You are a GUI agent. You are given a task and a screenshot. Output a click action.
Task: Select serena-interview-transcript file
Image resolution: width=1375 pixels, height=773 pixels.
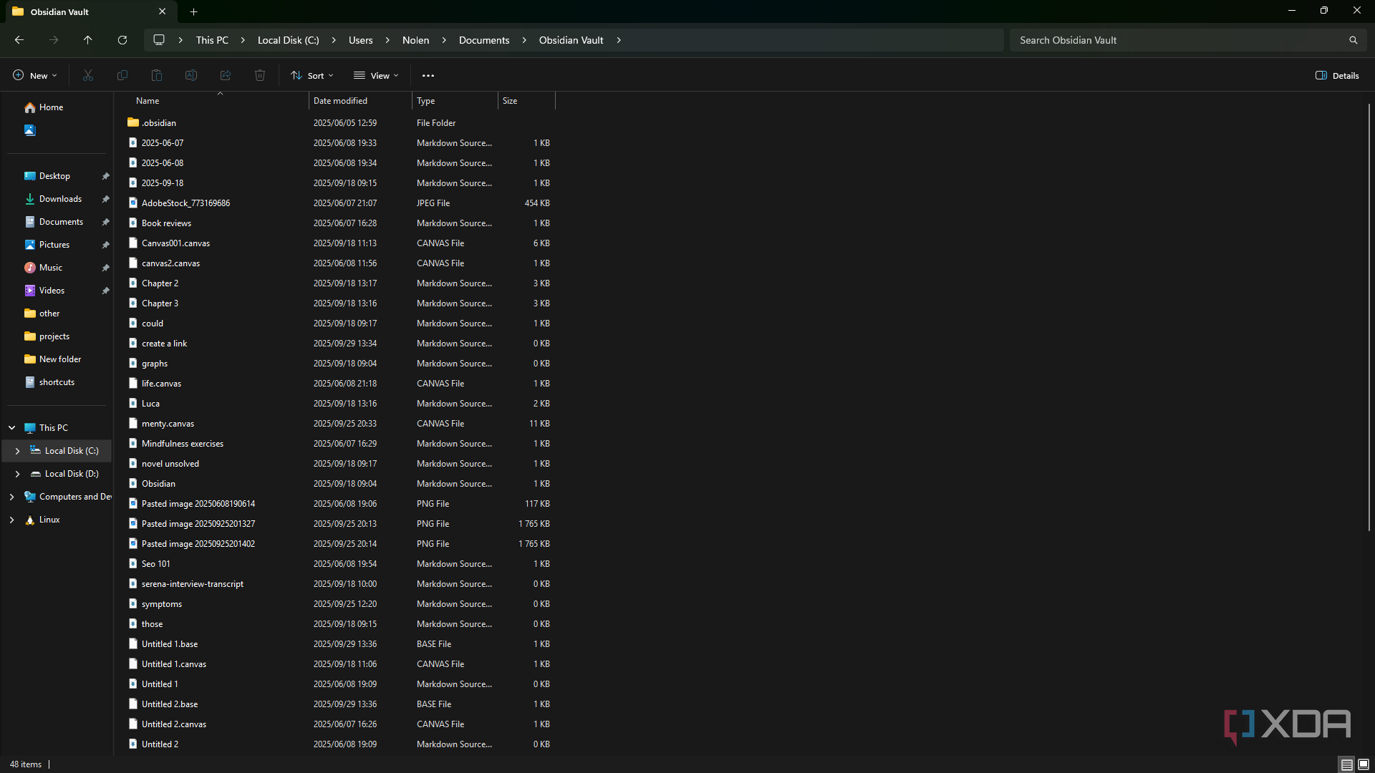pyautogui.click(x=193, y=584)
